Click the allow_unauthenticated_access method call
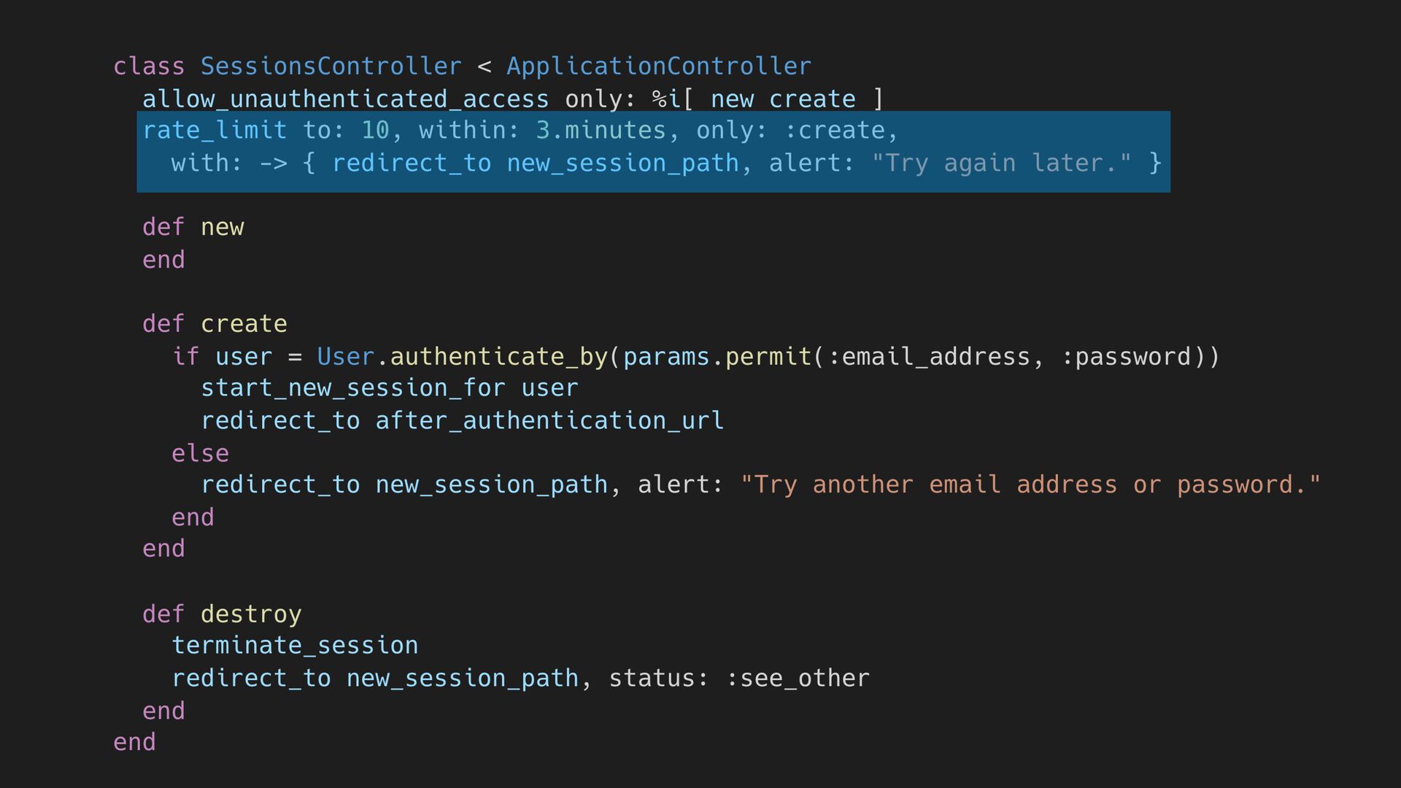This screenshot has width=1401, height=788. coord(346,98)
